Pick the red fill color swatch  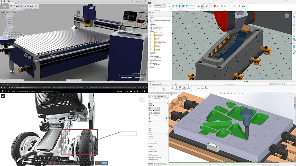coord(51,163)
